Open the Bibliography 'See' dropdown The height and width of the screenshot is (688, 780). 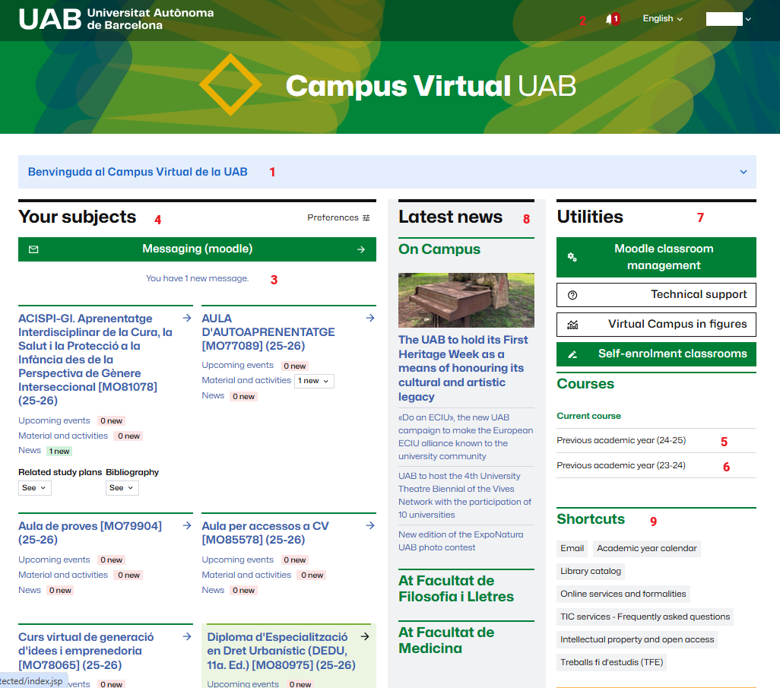coord(122,487)
